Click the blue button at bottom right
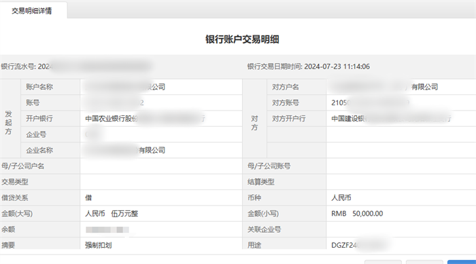Screen dimensions: 476x264 tap(462, 262)
